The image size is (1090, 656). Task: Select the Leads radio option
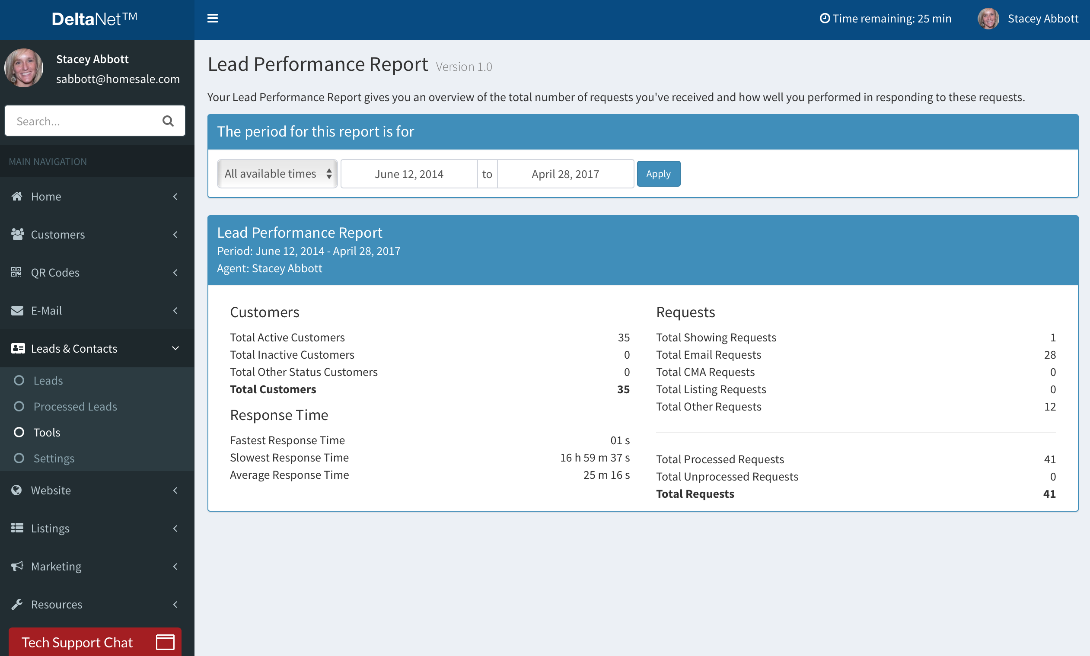(48, 380)
